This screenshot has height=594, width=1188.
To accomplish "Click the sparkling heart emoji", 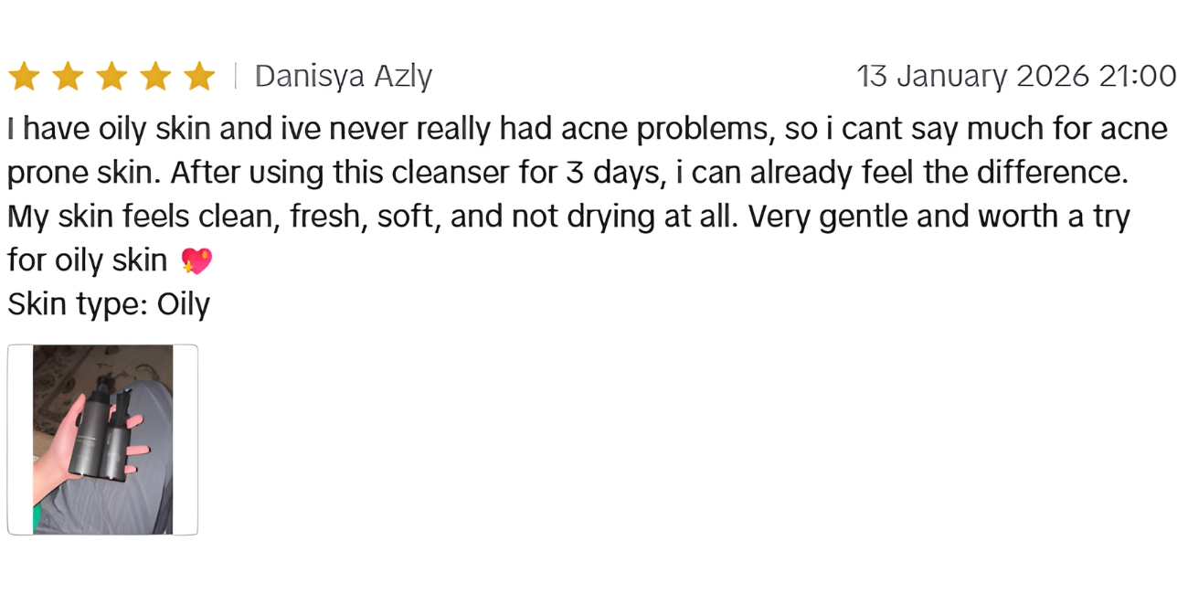I will (196, 261).
